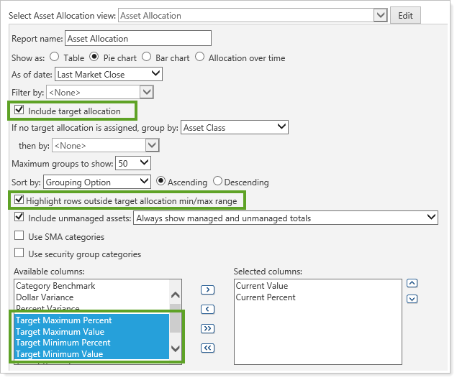Choose Descending sort order
This screenshot has width=457, height=380.
[218, 182]
